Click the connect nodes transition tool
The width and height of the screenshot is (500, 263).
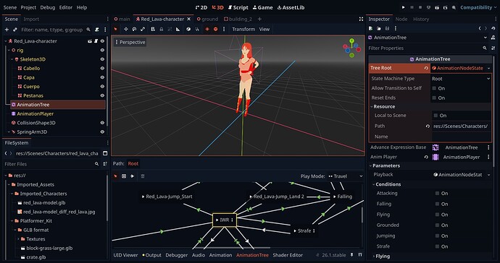(x=133, y=176)
